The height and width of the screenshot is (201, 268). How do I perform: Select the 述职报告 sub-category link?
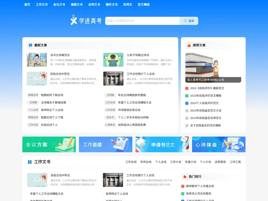(220, 162)
